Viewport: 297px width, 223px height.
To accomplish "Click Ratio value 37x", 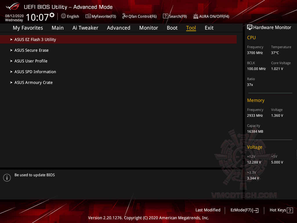I will coord(250,85).
